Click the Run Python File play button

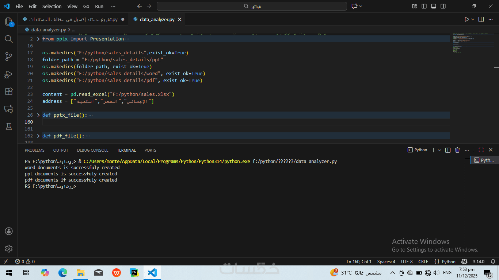point(466,19)
